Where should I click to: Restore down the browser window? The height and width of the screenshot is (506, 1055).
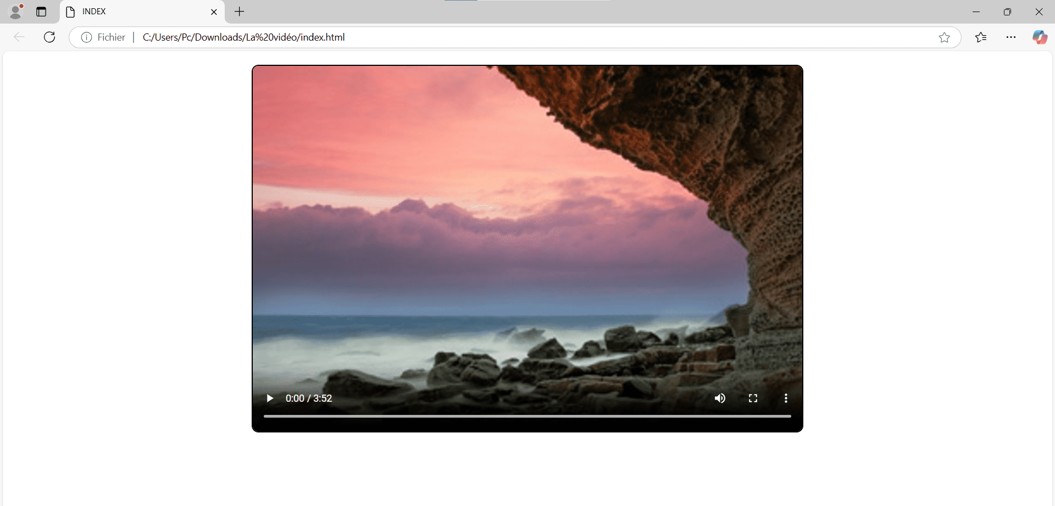click(x=1007, y=12)
